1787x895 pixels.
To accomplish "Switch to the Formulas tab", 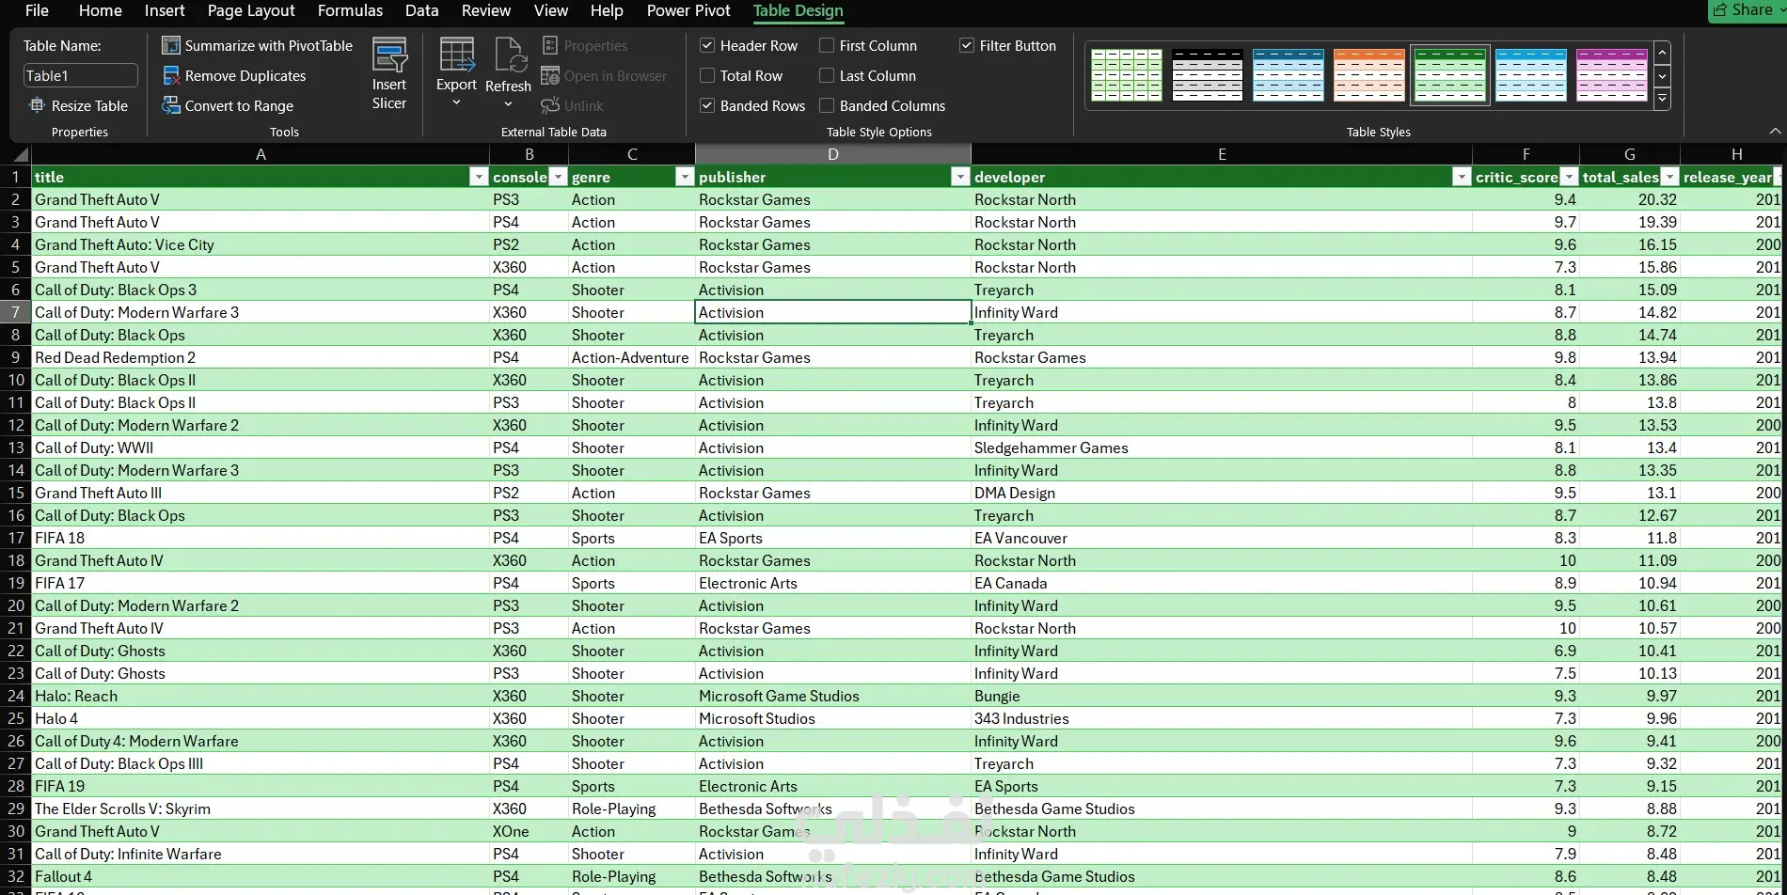I will (350, 10).
